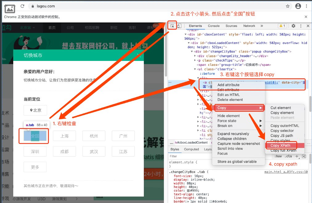This screenshot has width=312, height=203.
Task: Select Cut element in submenu
Action: click(281, 108)
